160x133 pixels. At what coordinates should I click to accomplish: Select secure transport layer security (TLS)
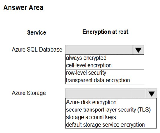[111, 110]
